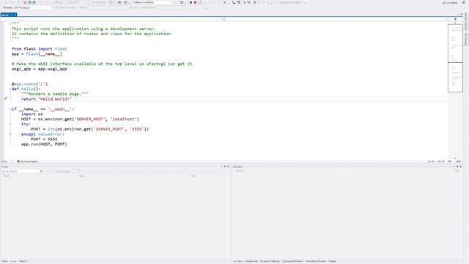Collapse the hello function definition
469x264 pixels.
coord(10,89)
